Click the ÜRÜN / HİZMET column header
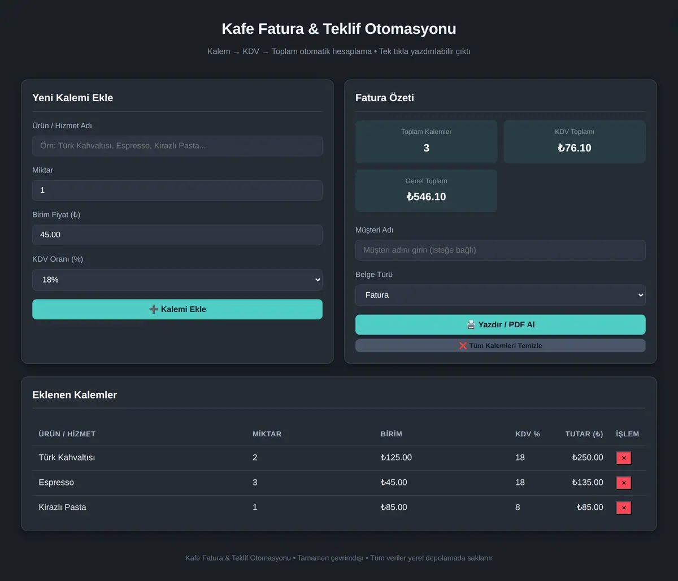The width and height of the screenshot is (678, 581). [x=67, y=434]
